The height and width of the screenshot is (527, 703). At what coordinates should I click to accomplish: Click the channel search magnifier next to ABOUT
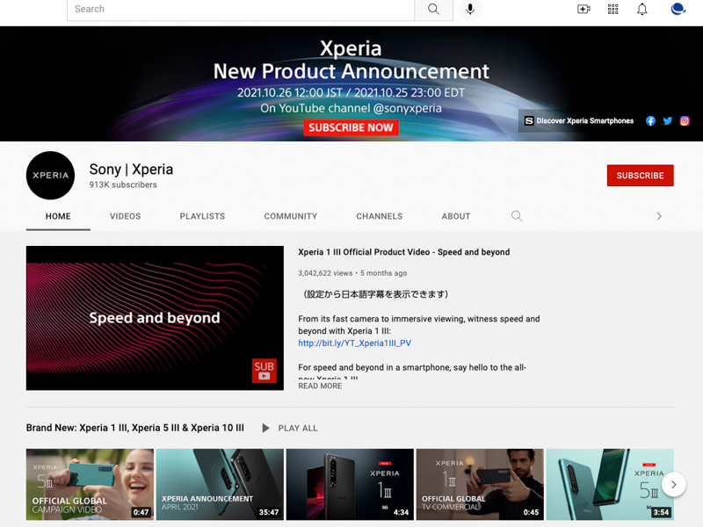517,216
